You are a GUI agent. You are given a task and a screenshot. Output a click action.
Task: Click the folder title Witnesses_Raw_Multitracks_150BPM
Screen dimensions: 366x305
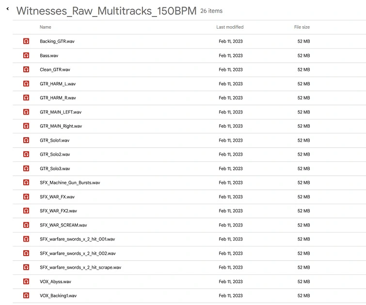click(106, 12)
